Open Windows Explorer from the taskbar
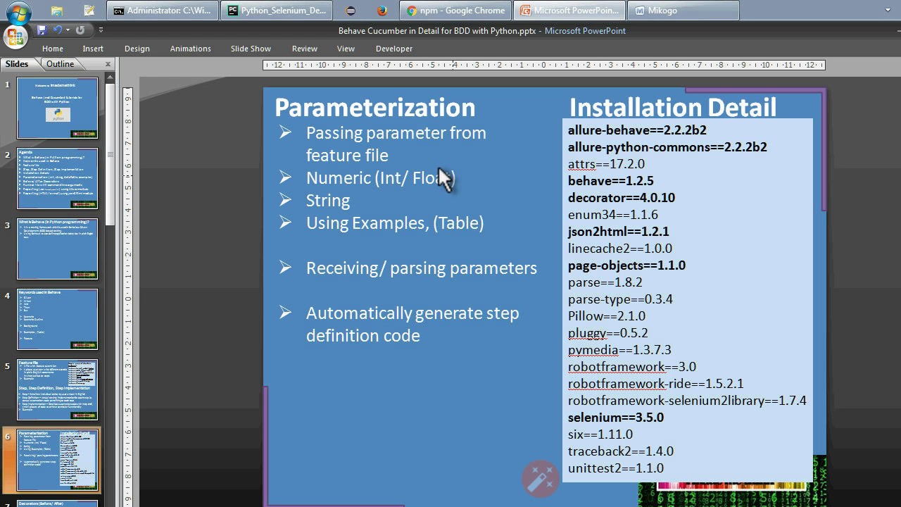 [57, 11]
